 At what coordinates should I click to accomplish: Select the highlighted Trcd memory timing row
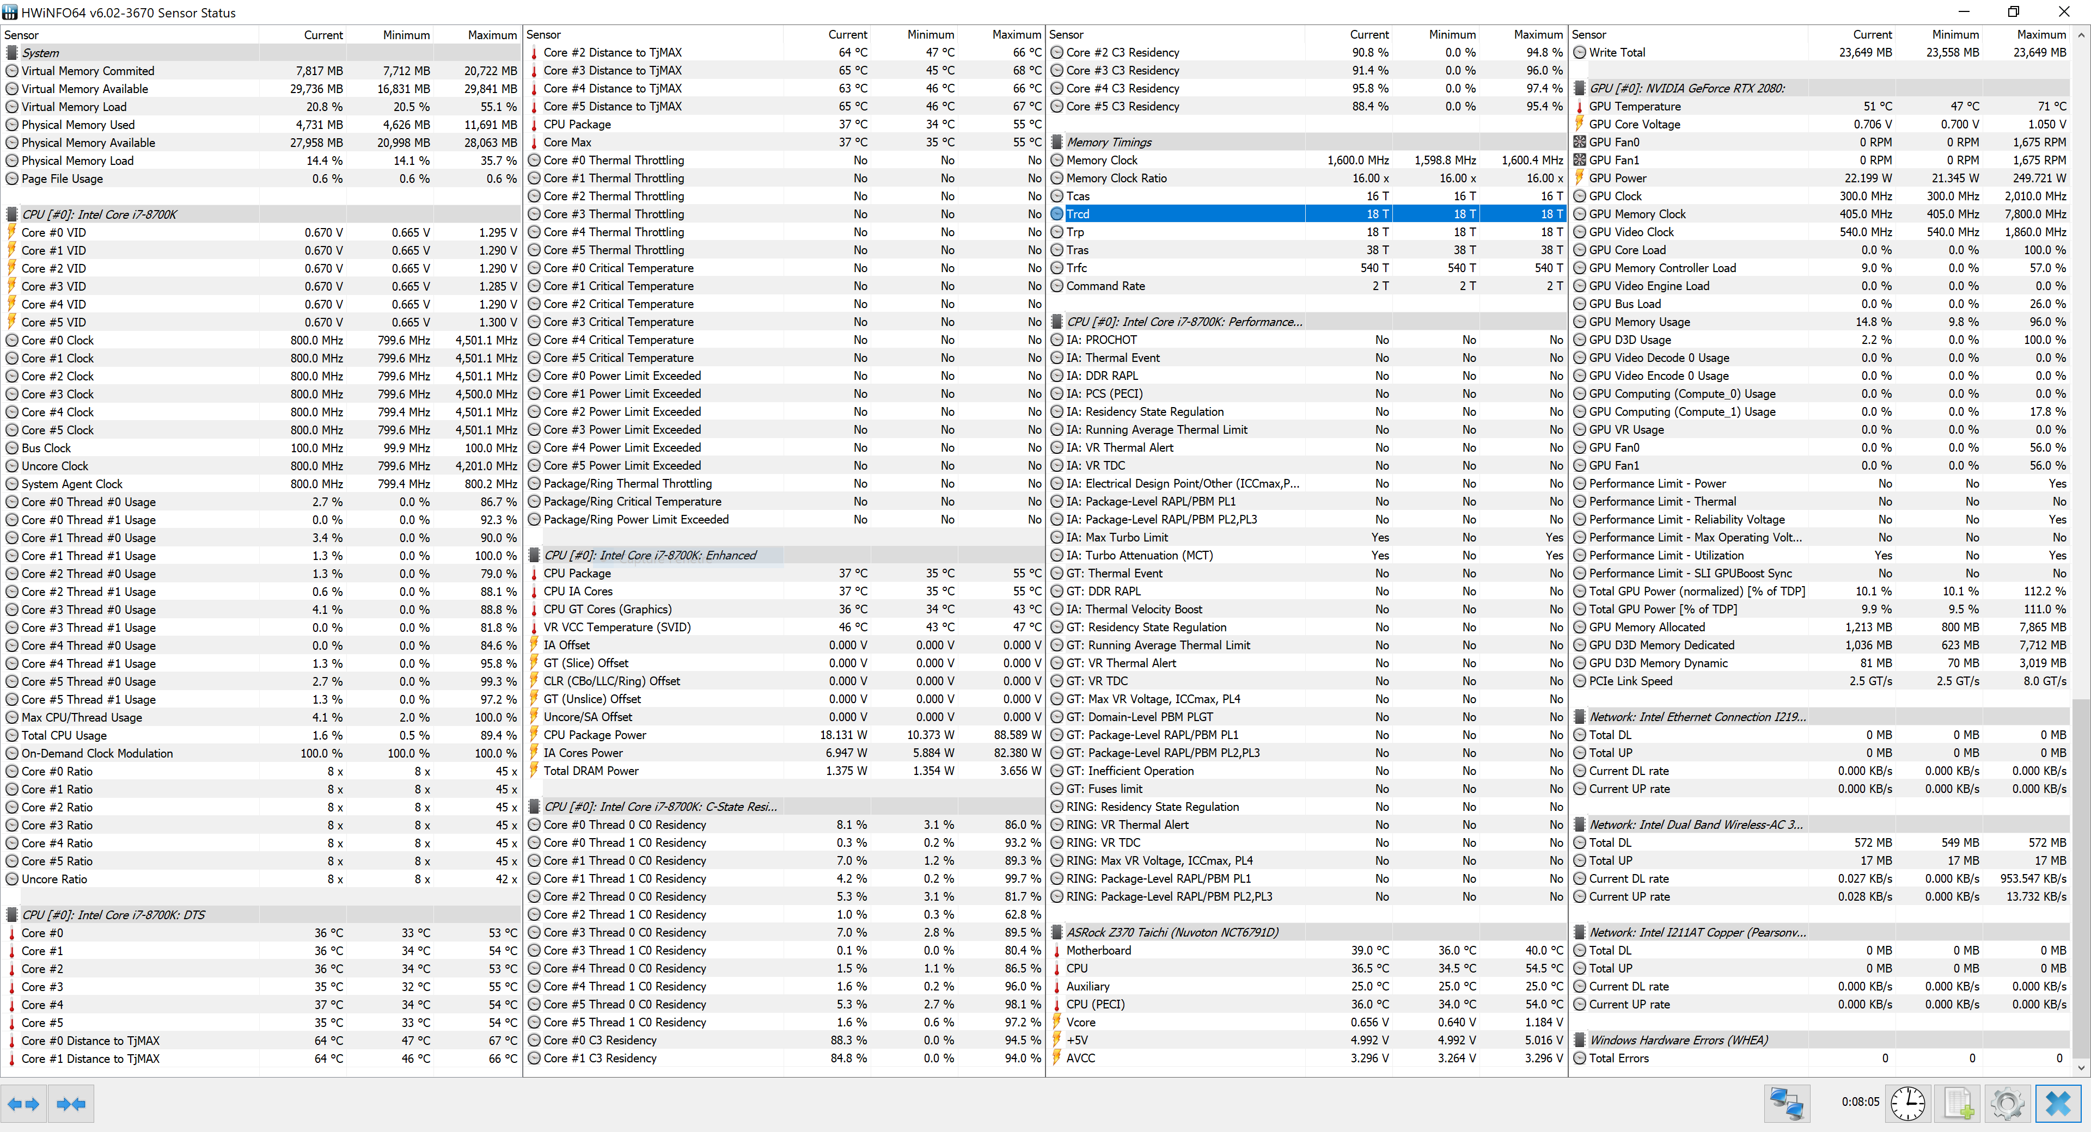[x=1078, y=214]
